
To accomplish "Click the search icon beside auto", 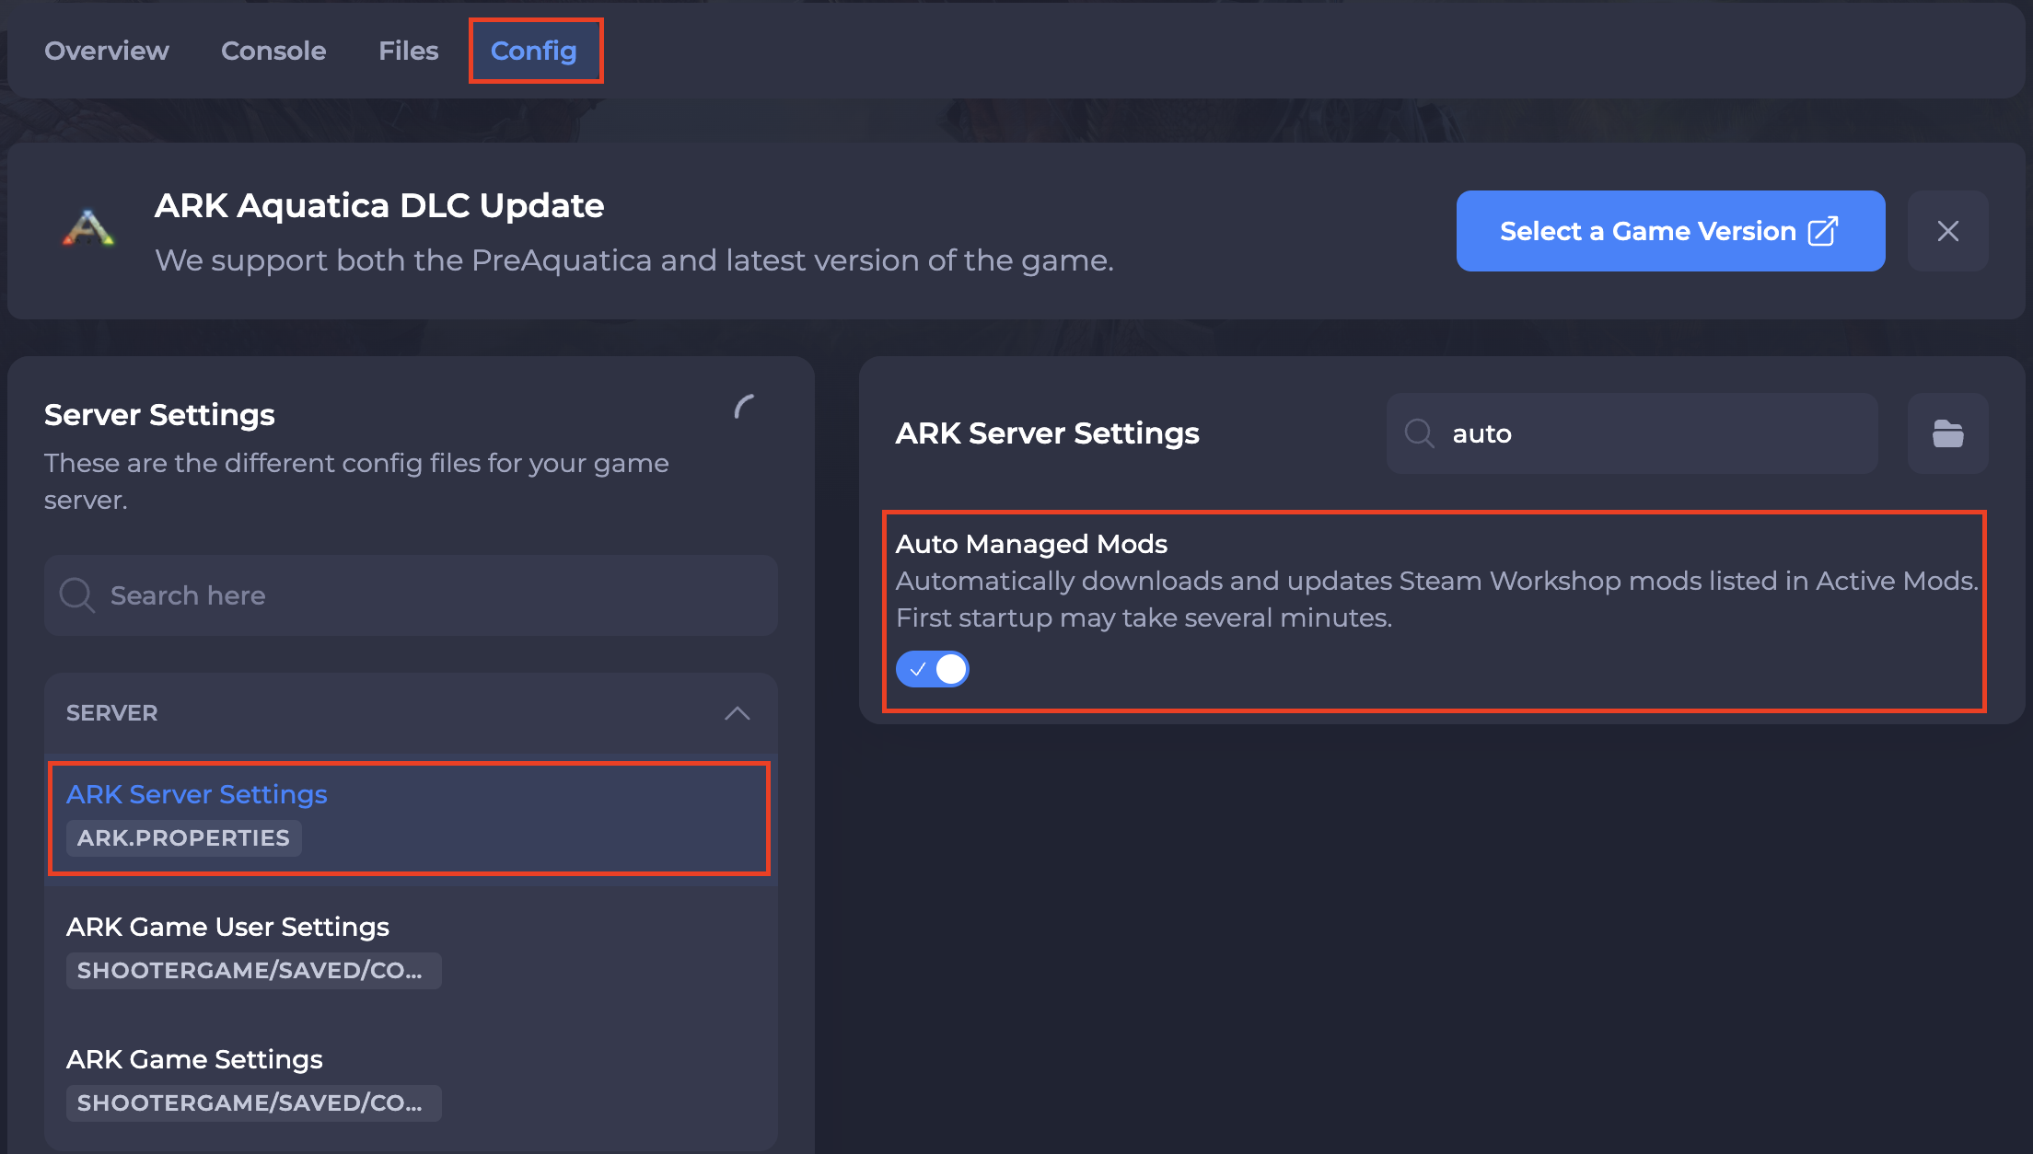I will (x=1419, y=433).
